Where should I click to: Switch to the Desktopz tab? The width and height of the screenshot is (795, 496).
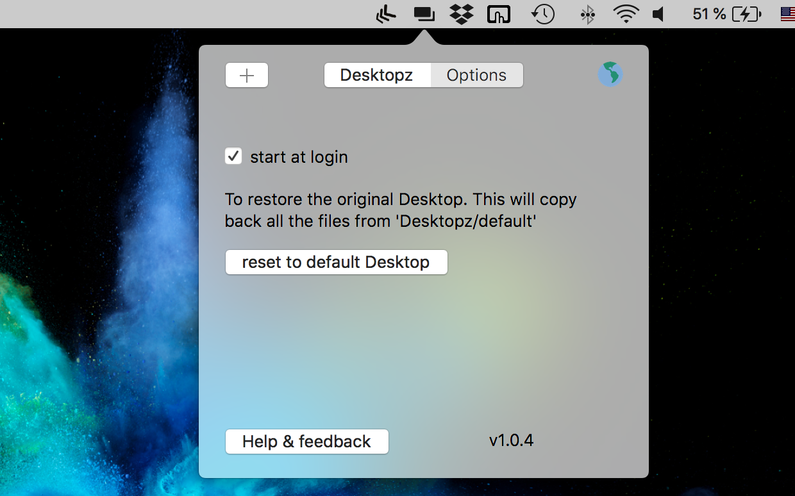pyautogui.click(x=377, y=75)
